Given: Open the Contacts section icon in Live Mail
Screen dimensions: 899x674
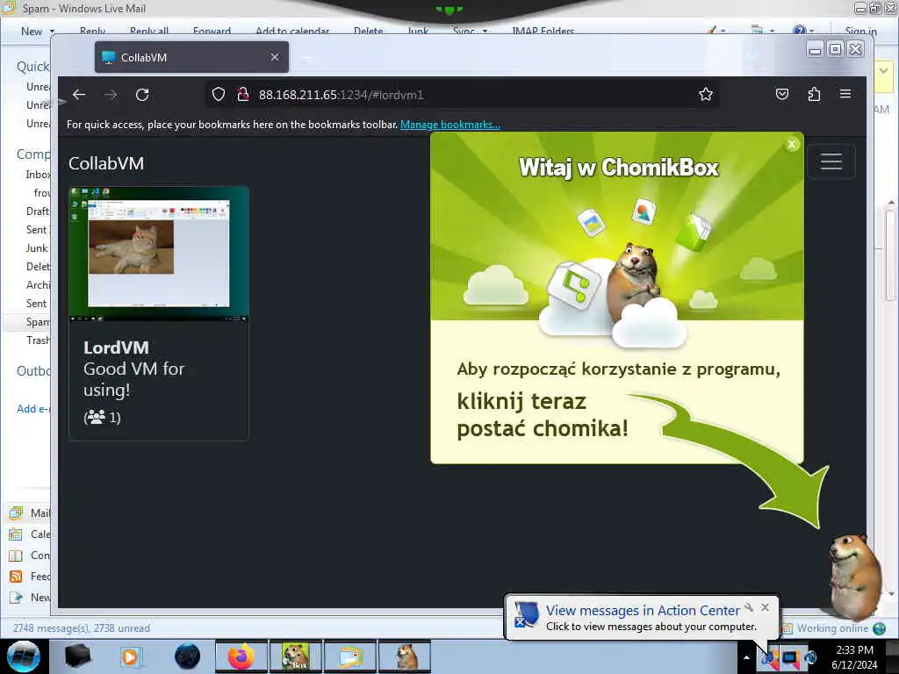Looking at the screenshot, I should pos(16,556).
